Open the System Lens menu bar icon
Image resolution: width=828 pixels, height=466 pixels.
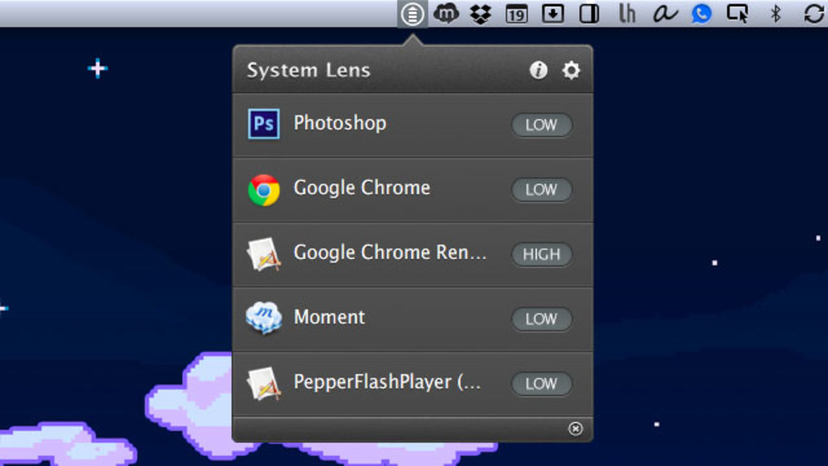[x=412, y=14]
